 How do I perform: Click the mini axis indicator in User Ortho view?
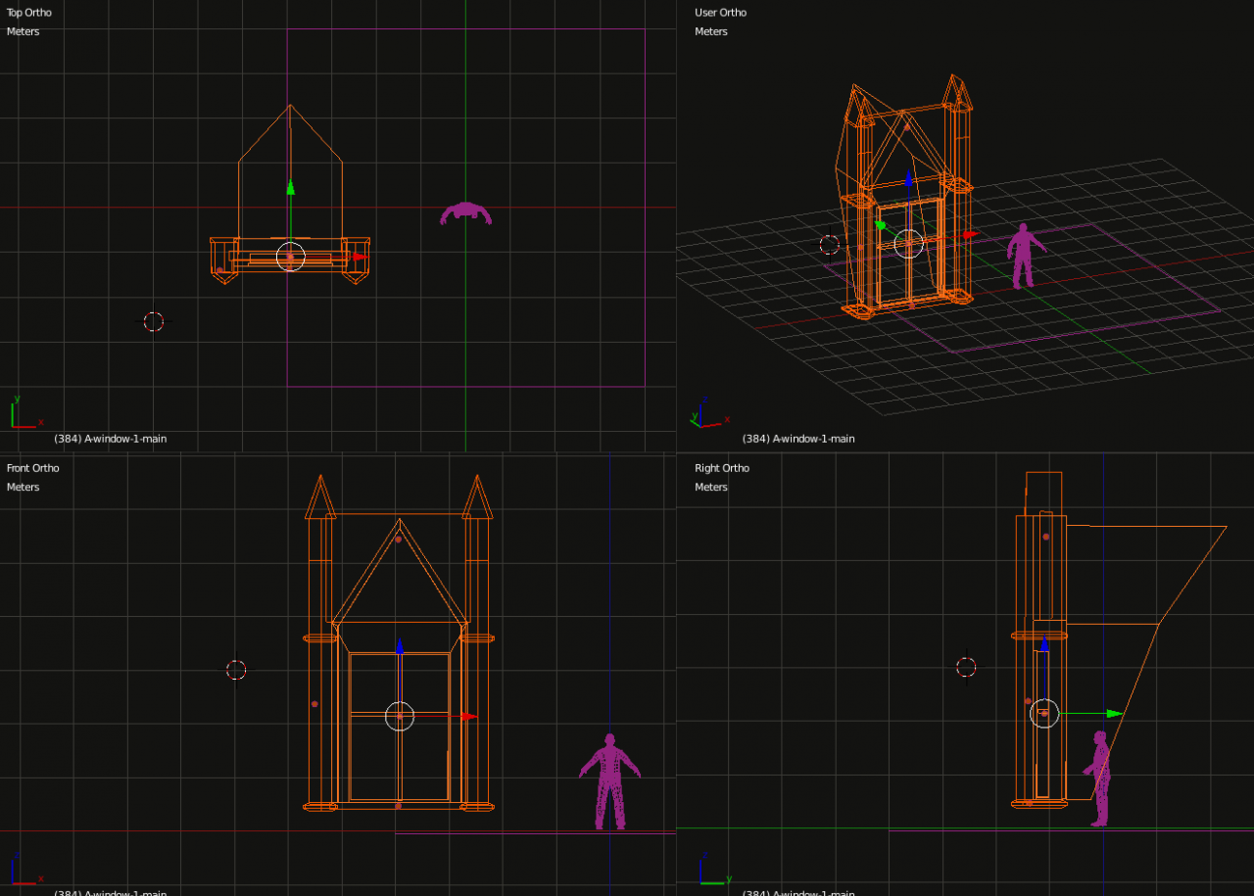(x=709, y=415)
